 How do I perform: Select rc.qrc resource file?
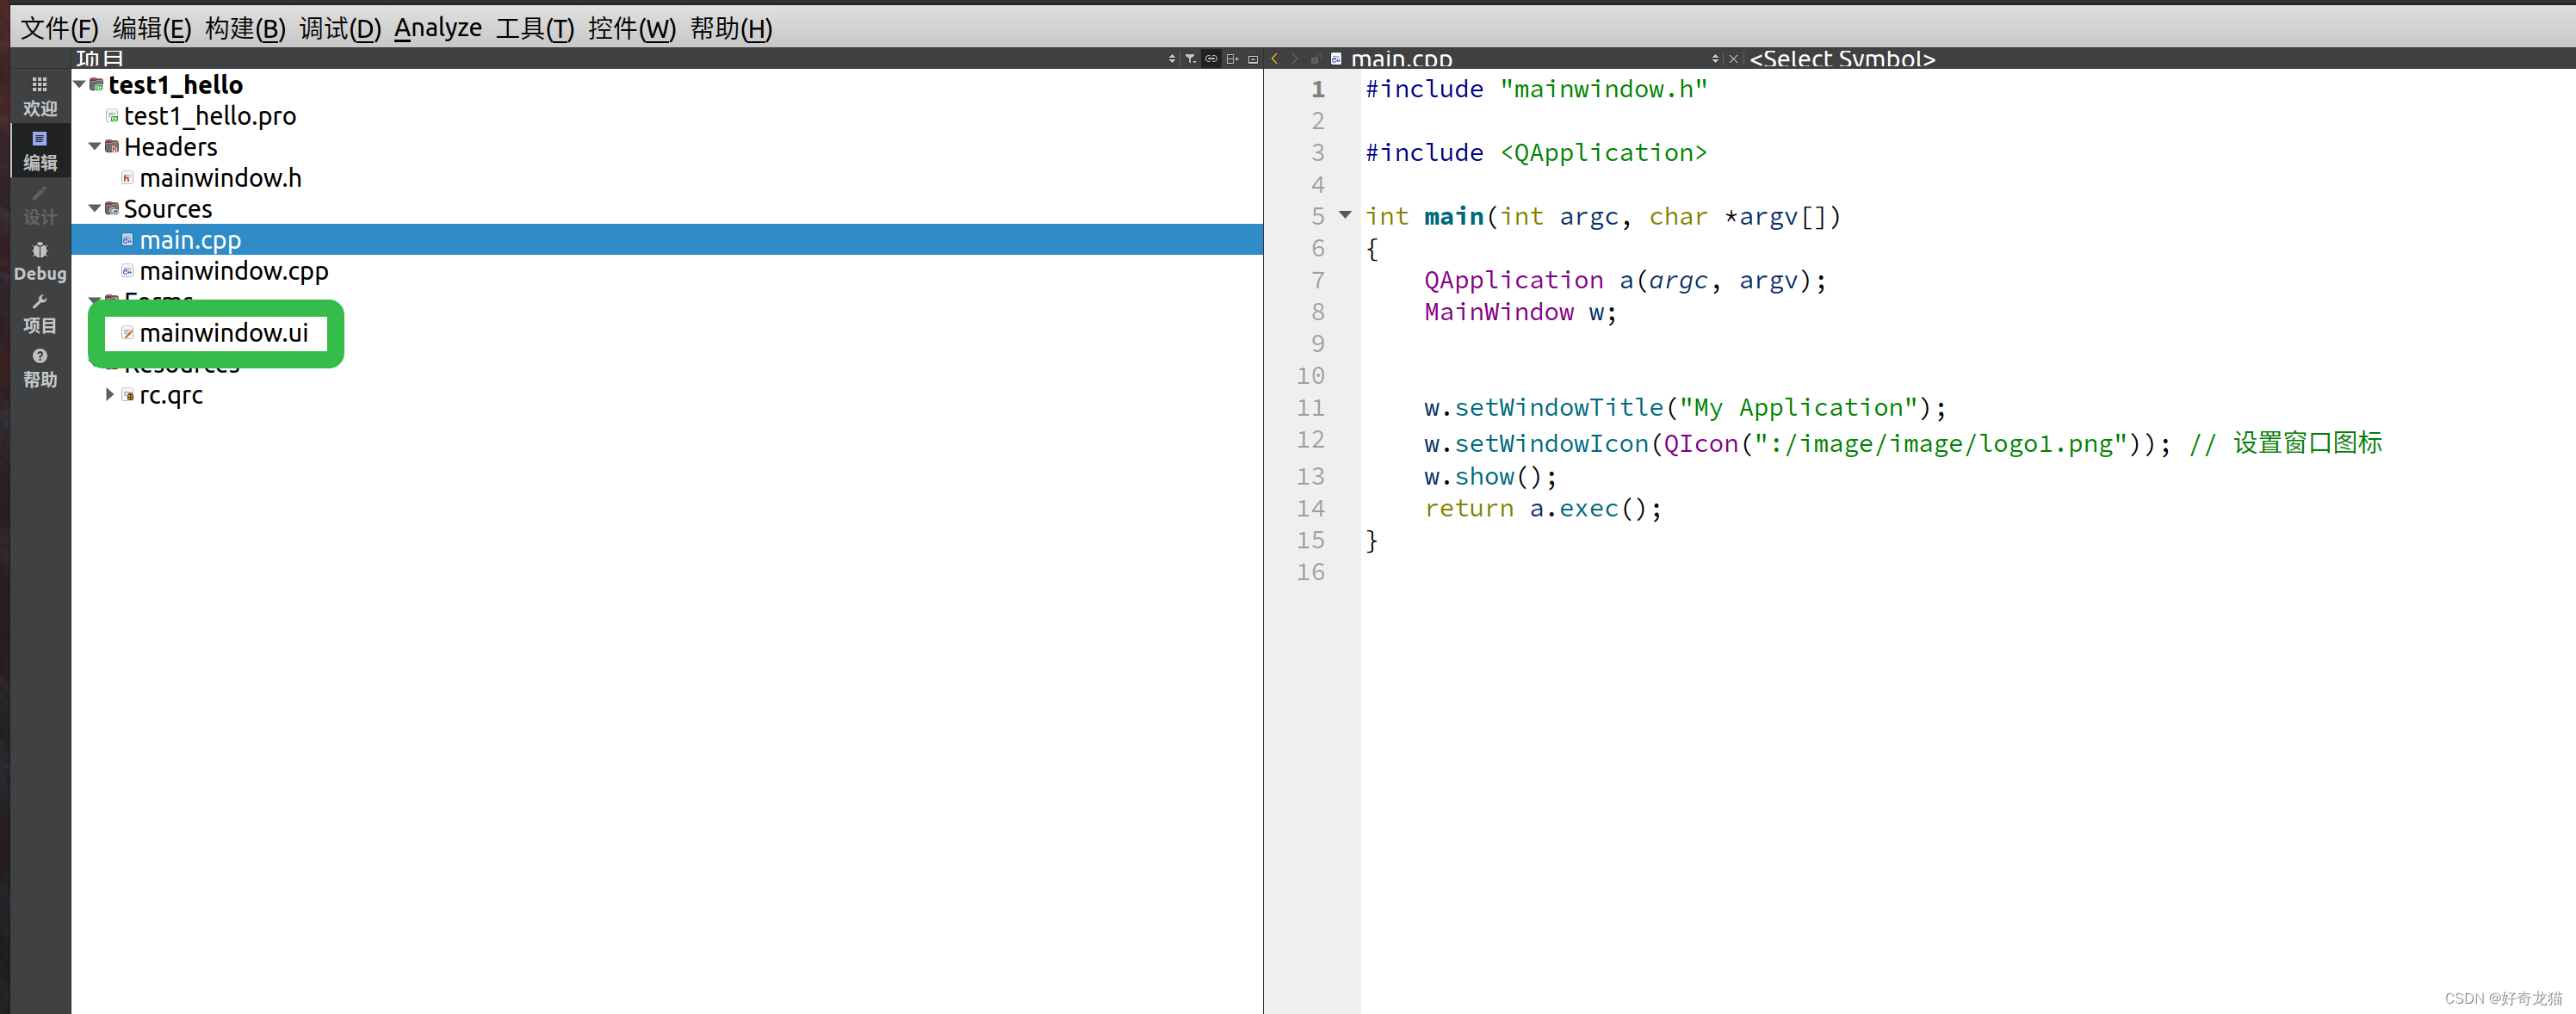[171, 395]
